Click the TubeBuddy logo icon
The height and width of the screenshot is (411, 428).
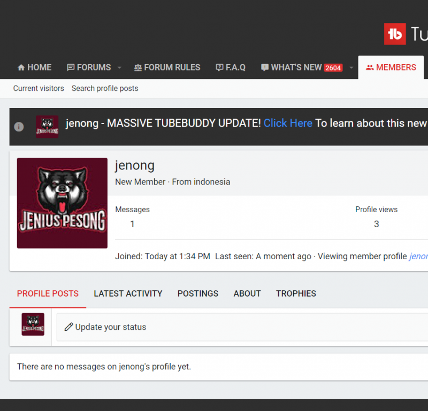pyautogui.click(x=395, y=34)
